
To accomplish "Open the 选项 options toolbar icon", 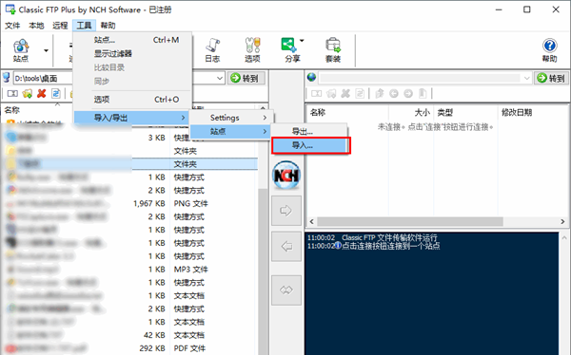I will (x=252, y=50).
